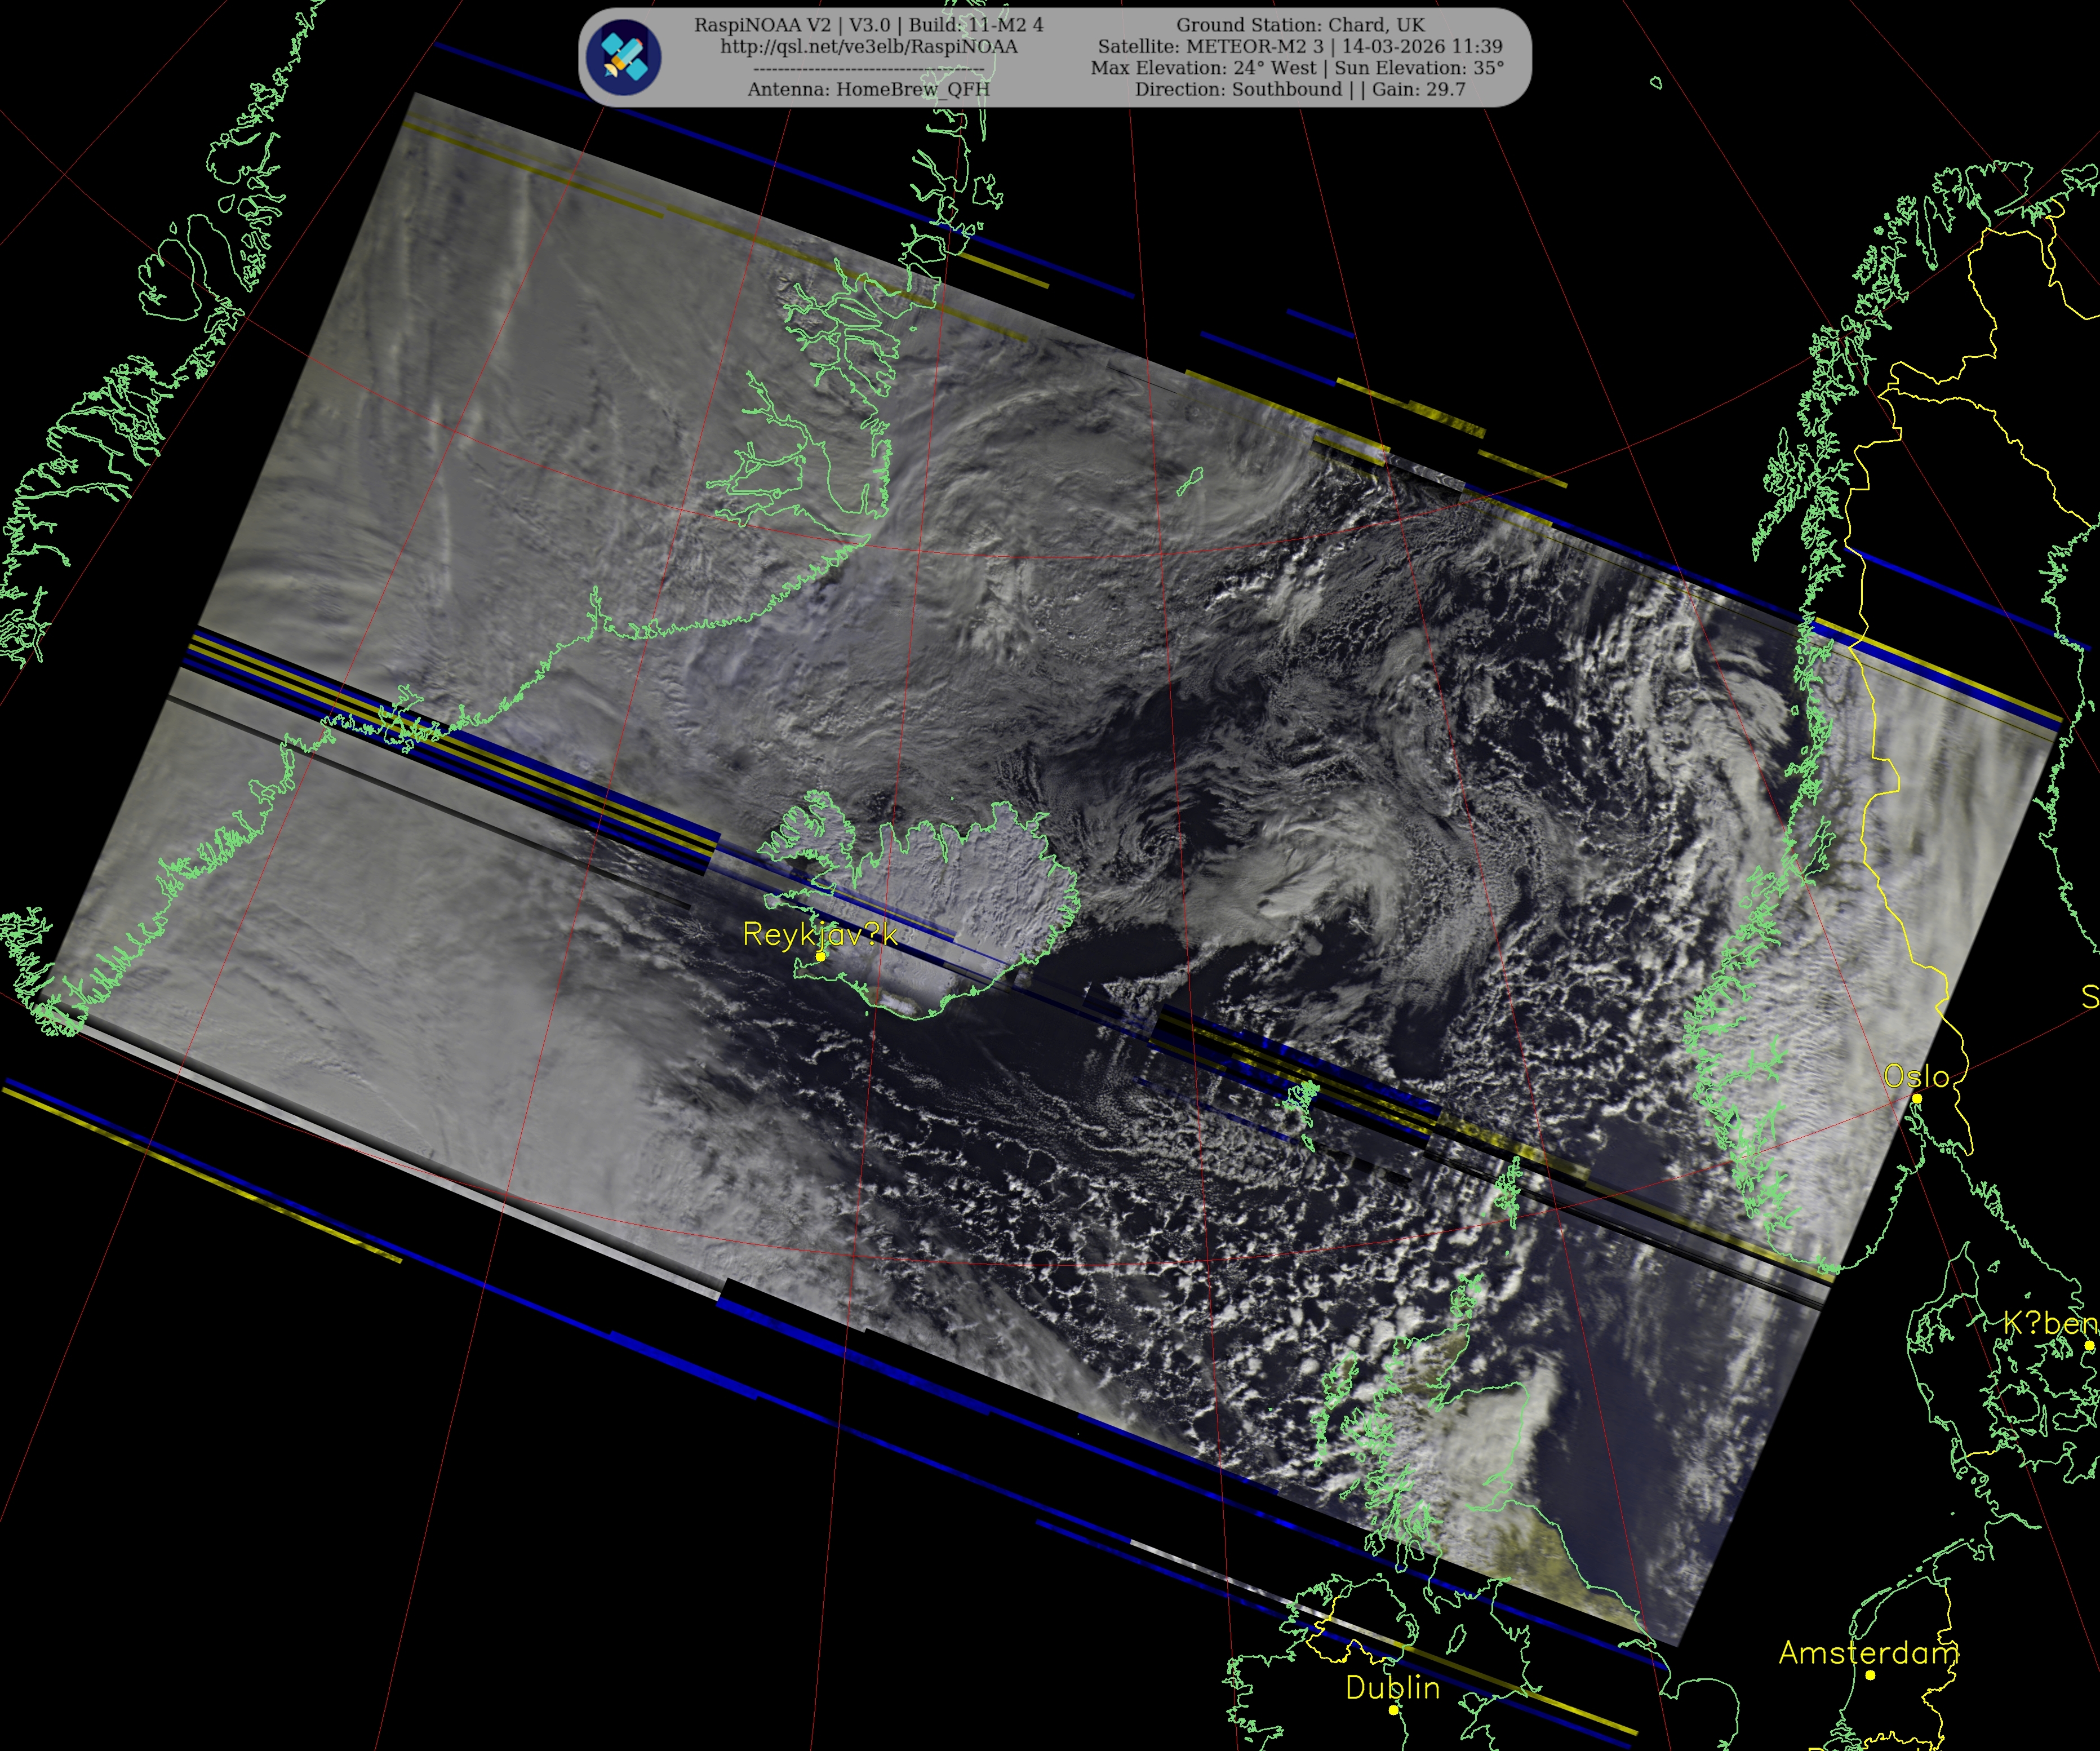The height and width of the screenshot is (1751, 2100).
Task: Click the Max Elevation 24° West text
Action: [x=1203, y=68]
